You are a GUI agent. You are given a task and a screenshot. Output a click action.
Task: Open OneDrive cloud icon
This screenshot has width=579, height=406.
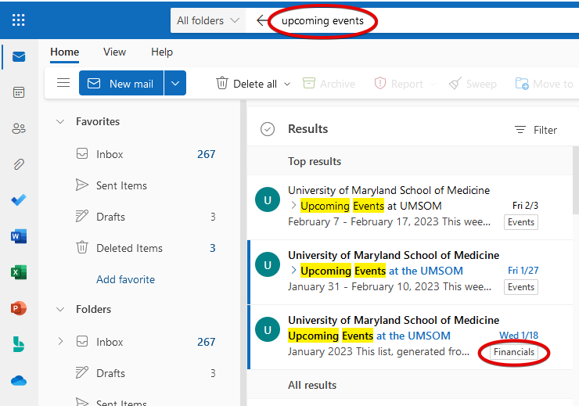19,380
